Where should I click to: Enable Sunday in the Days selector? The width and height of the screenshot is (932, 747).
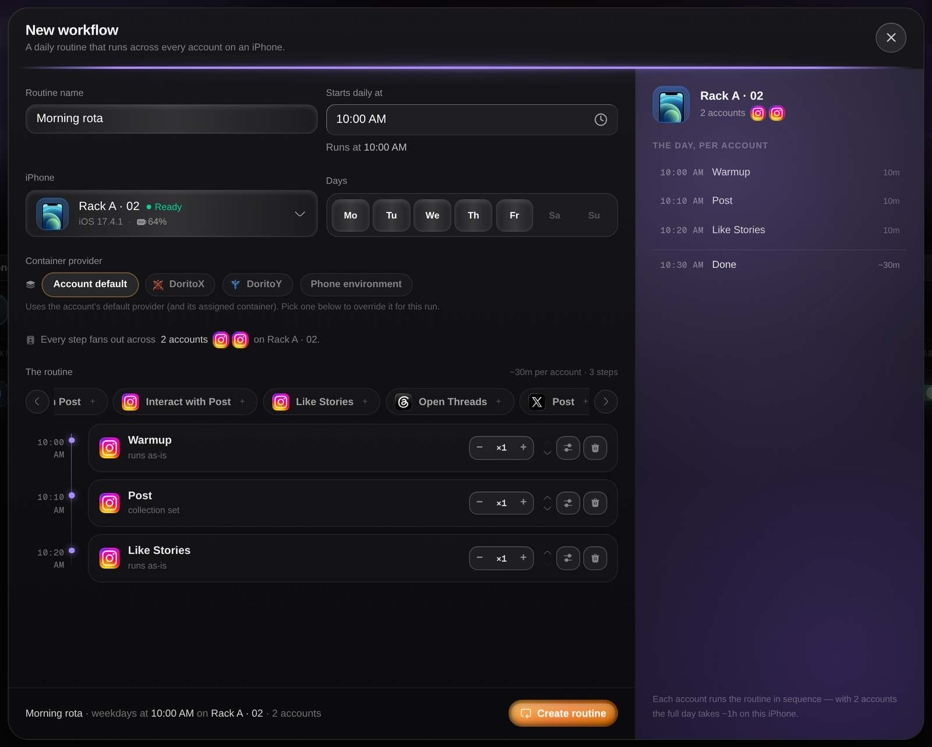point(594,215)
